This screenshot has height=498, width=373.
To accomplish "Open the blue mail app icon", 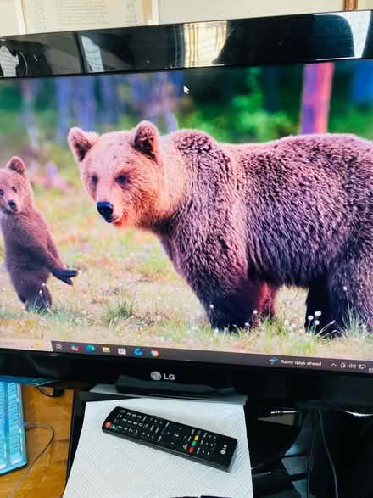I will (138, 352).
